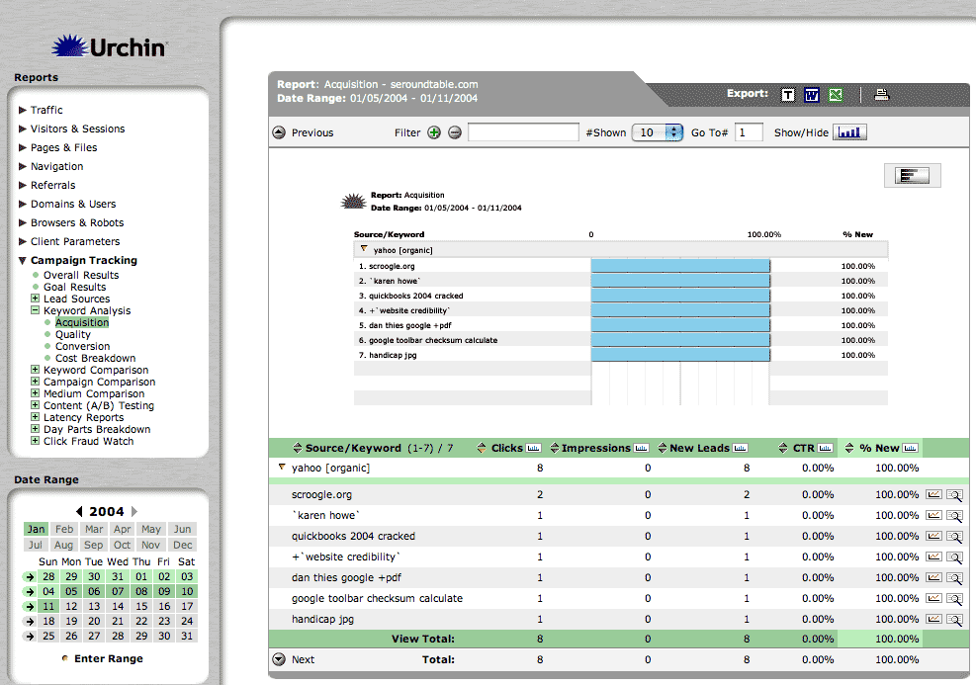Go to previous year arrow beside 2004
976x685 pixels.
pos(79,511)
